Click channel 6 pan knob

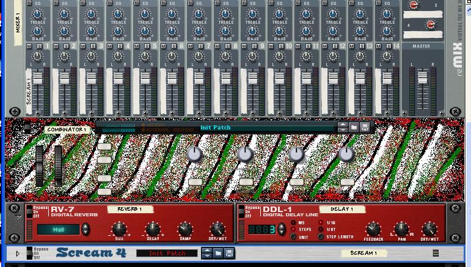(172, 56)
